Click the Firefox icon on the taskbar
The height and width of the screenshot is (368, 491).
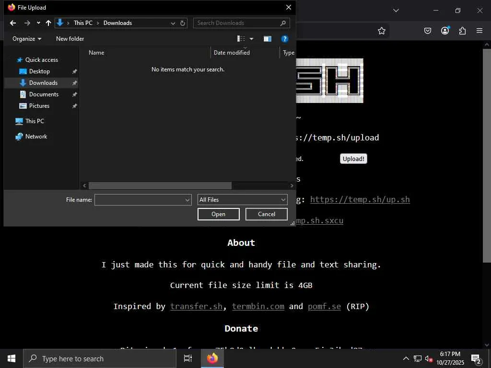point(212,358)
